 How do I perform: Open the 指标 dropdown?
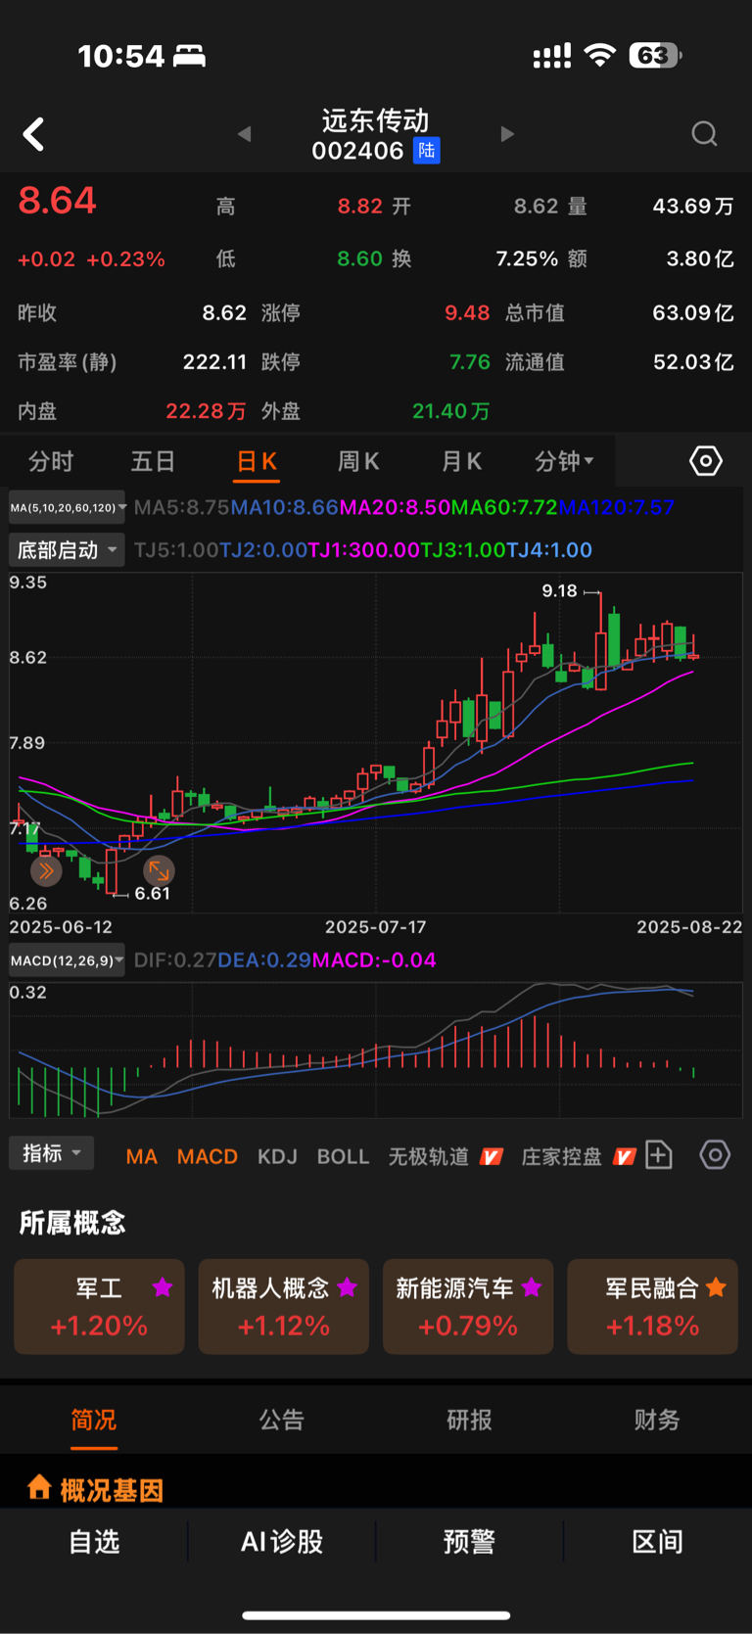(51, 1153)
